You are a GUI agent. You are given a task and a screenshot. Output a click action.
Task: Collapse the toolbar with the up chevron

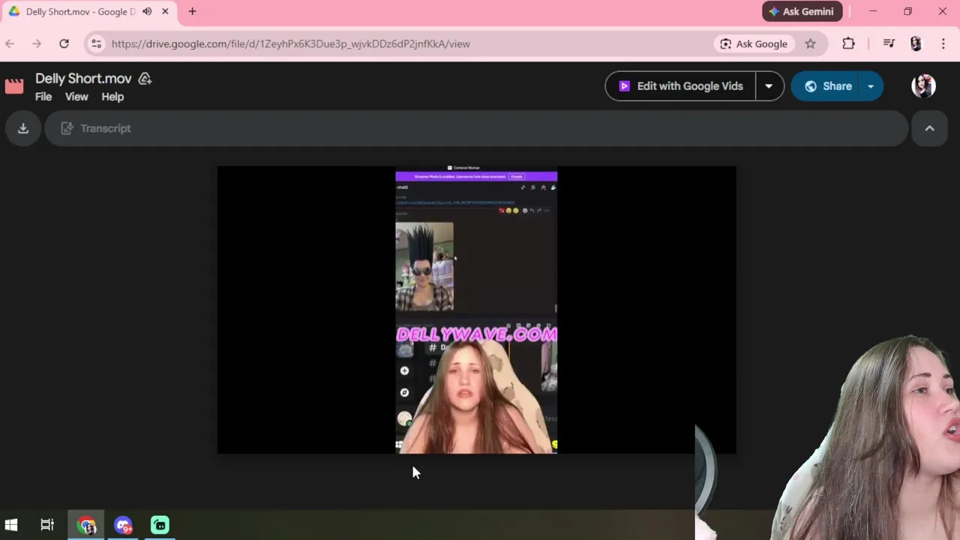(x=929, y=128)
